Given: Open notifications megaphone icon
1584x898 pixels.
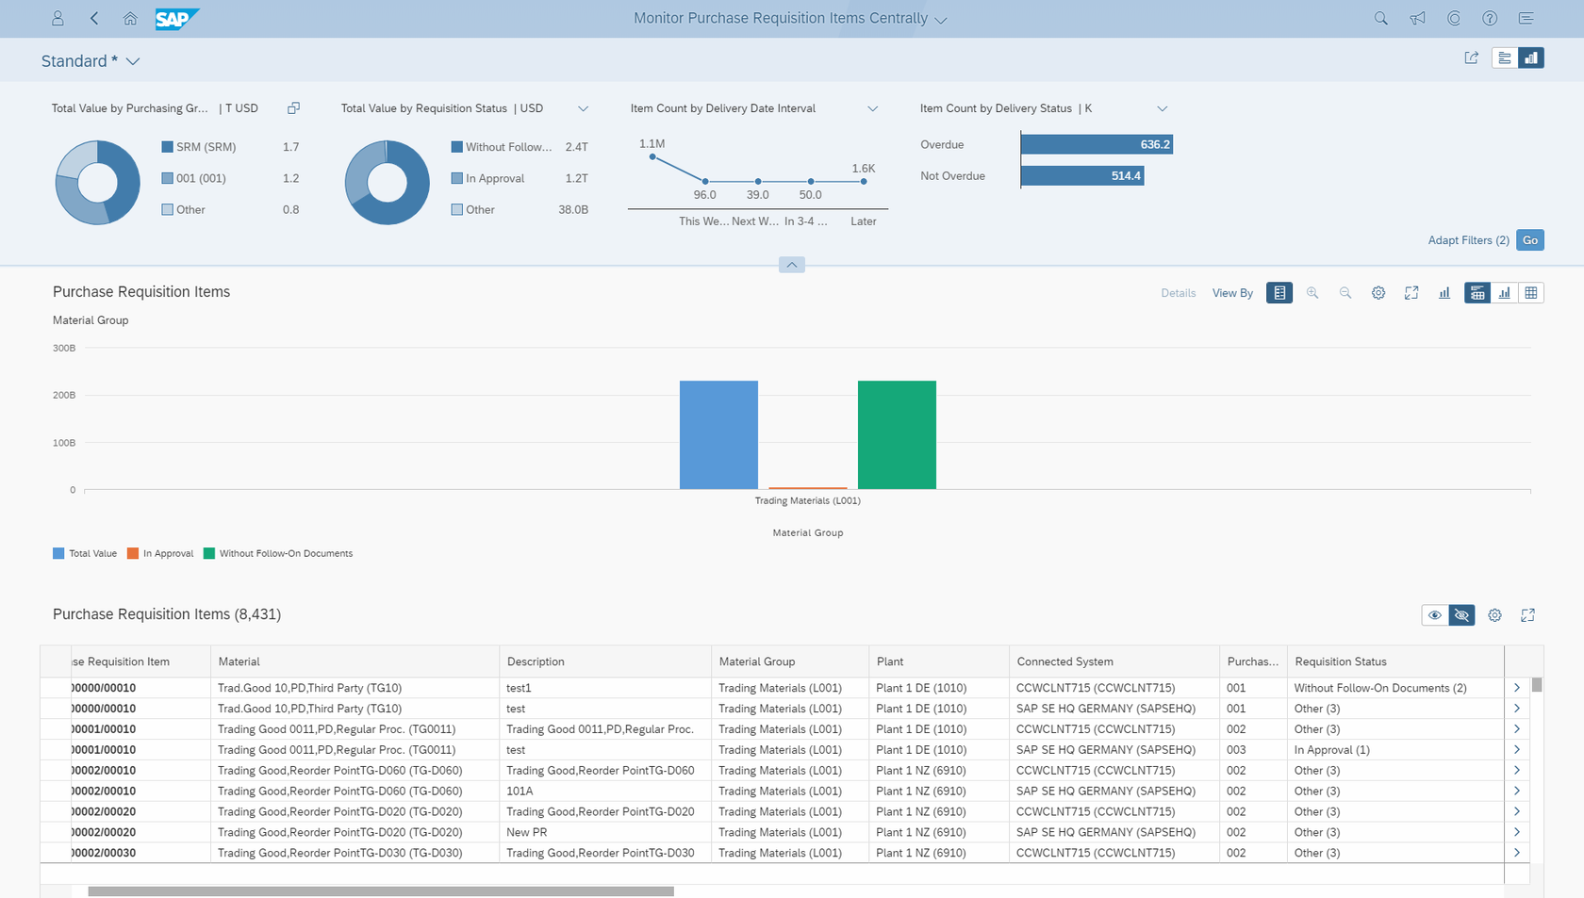Looking at the screenshot, I should coord(1417,18).
